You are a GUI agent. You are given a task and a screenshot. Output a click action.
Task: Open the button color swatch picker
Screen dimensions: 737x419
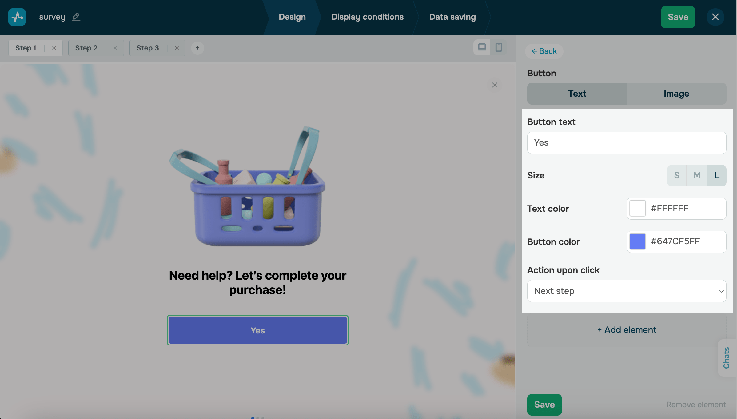pyautogui.click(x=638, y=242)
